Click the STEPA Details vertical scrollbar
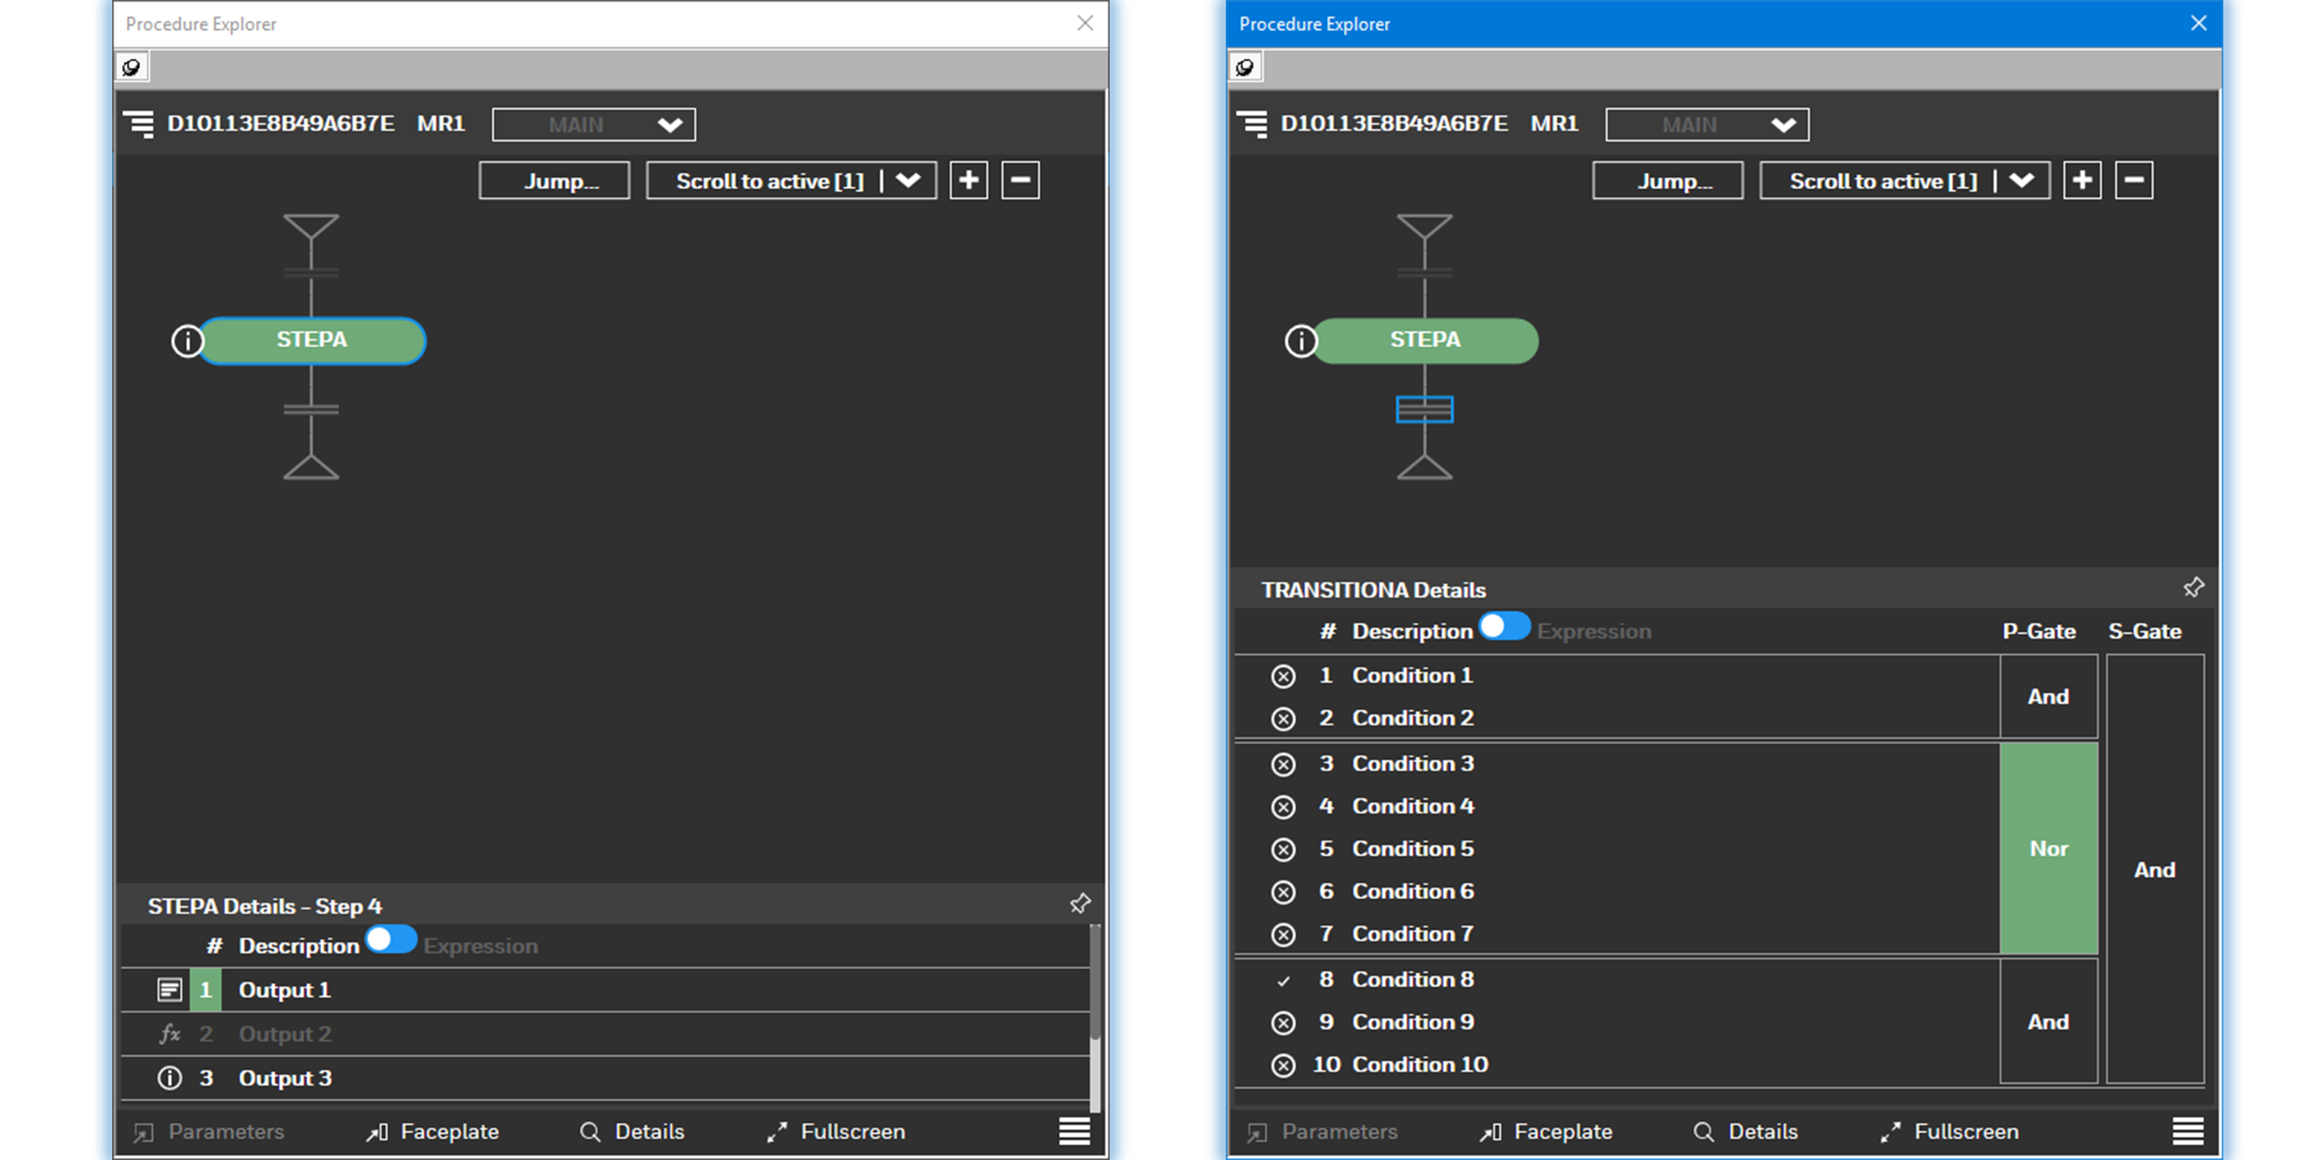 1094,1018
